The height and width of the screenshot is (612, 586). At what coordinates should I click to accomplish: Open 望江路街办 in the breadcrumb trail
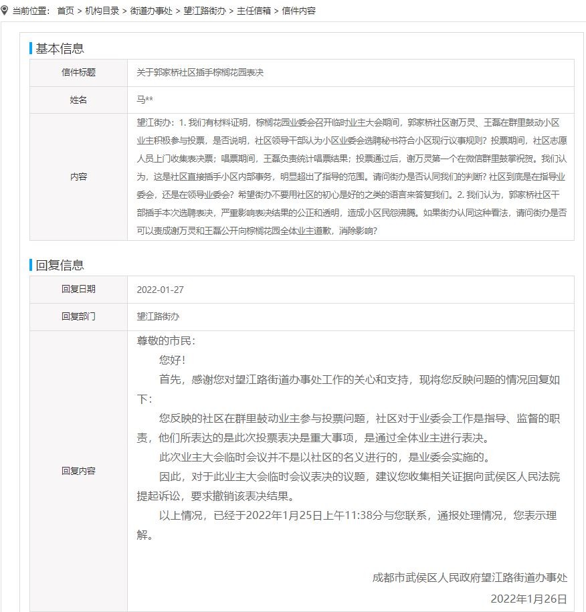tap(205, 11)
